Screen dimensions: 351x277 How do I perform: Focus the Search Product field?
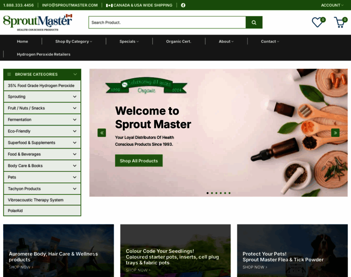(167, 22)
